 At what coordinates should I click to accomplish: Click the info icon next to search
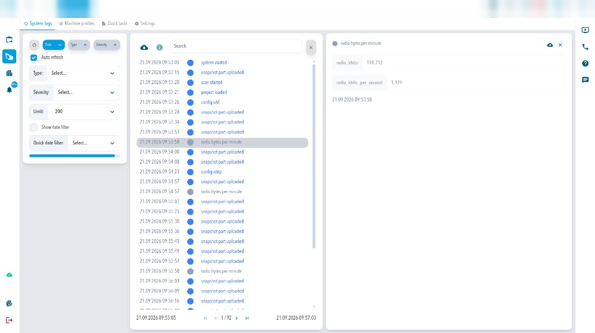click(159, 48)
